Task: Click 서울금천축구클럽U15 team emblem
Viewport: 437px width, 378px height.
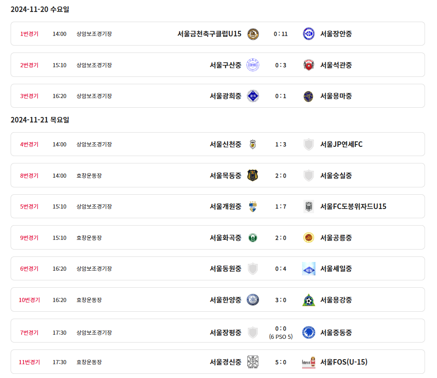Action: (253, 34)
